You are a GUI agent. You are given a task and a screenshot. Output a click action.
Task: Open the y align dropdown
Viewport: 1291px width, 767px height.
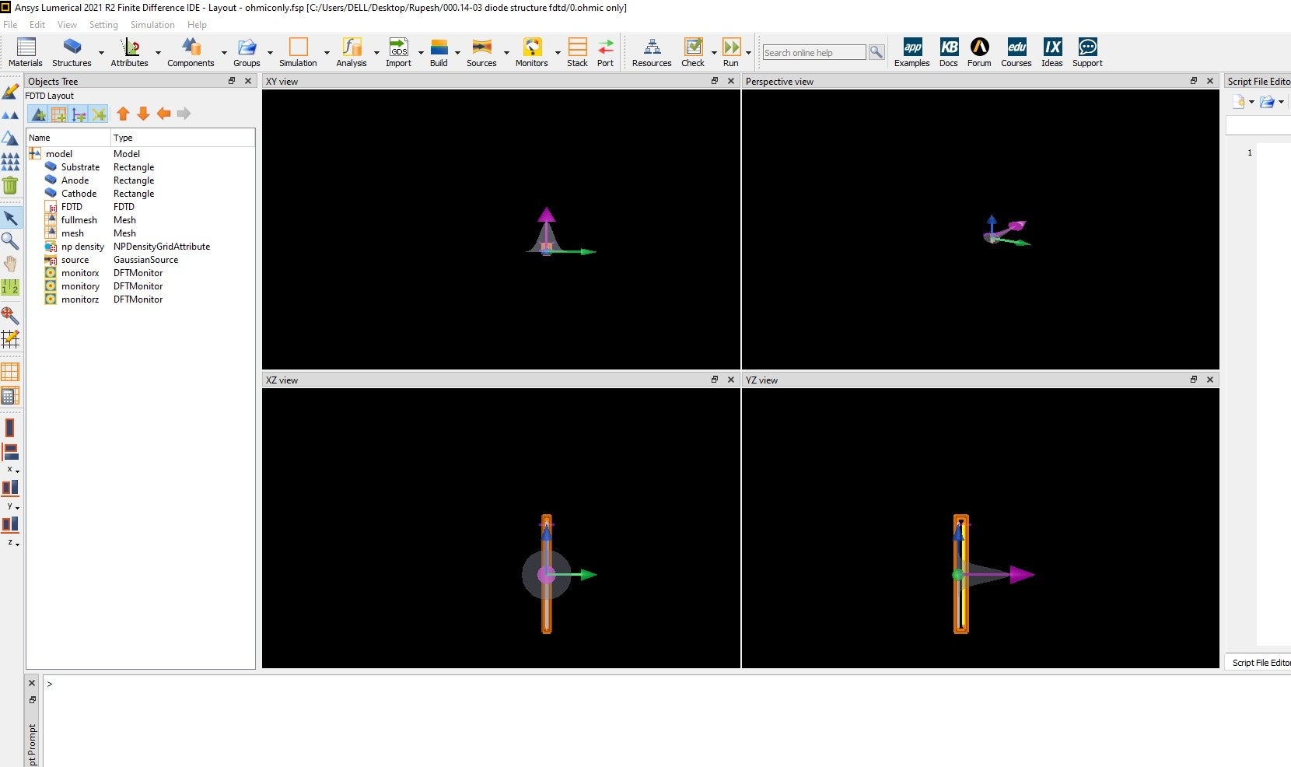coord(13,506)
